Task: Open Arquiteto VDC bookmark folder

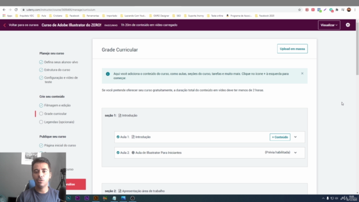Action: point(25,16)
